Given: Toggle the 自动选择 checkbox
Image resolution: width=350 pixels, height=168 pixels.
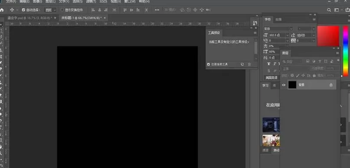Looking at the screenshot, I should pos(23,10).
